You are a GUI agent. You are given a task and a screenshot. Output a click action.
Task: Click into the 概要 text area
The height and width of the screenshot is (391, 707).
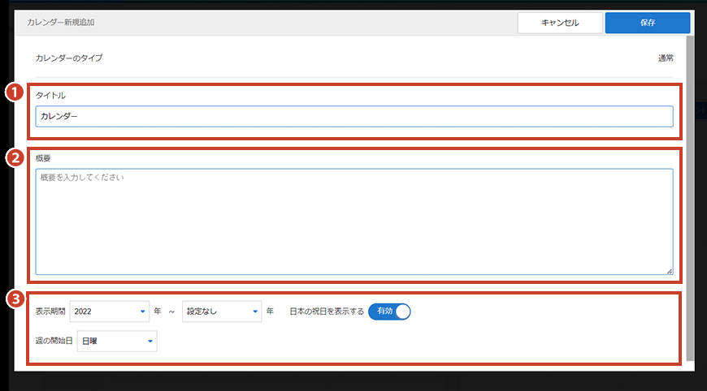point(353,221)
